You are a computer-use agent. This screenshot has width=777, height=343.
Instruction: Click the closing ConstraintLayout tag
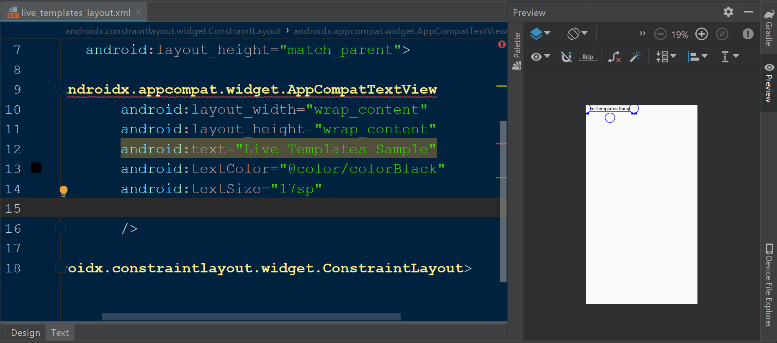[x=269, y=268]
